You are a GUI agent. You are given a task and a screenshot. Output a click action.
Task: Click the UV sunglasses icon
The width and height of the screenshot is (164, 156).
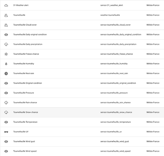6,132
